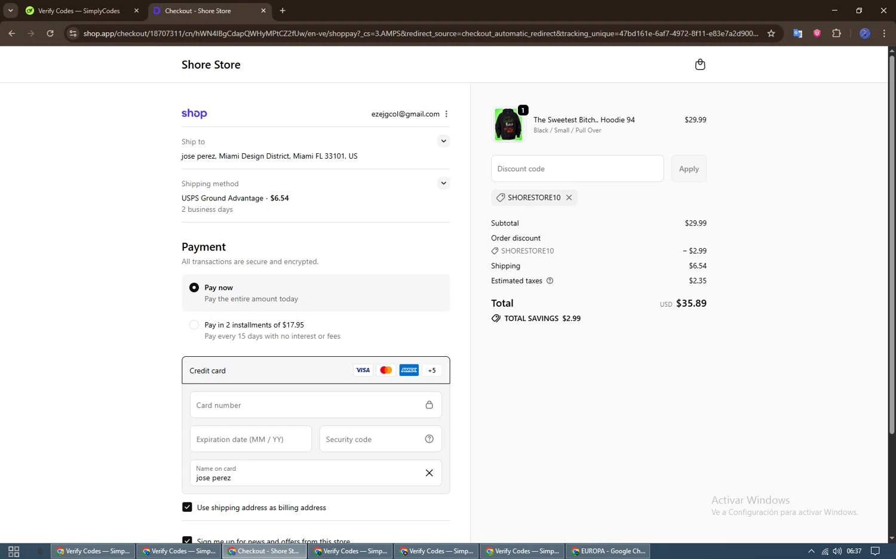Close the Checkout - Shore Store tab
The height and width of the screenshot is (559, 896).
[263, 11]
